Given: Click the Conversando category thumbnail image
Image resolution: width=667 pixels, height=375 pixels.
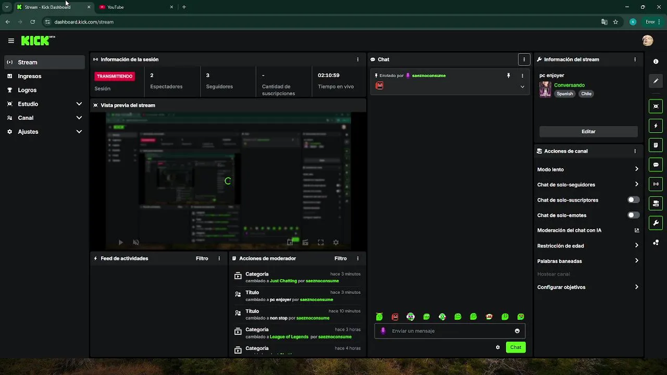Looking at the screenshot, I should [x=545, y=89].
